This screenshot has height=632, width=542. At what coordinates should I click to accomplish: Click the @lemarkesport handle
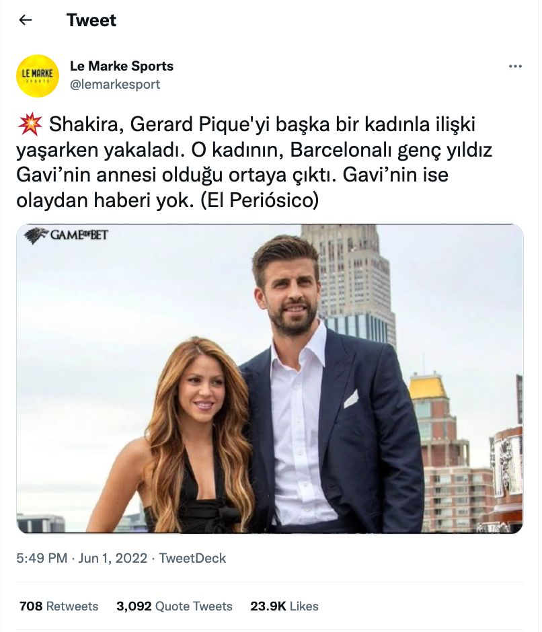tap(115, 85)
